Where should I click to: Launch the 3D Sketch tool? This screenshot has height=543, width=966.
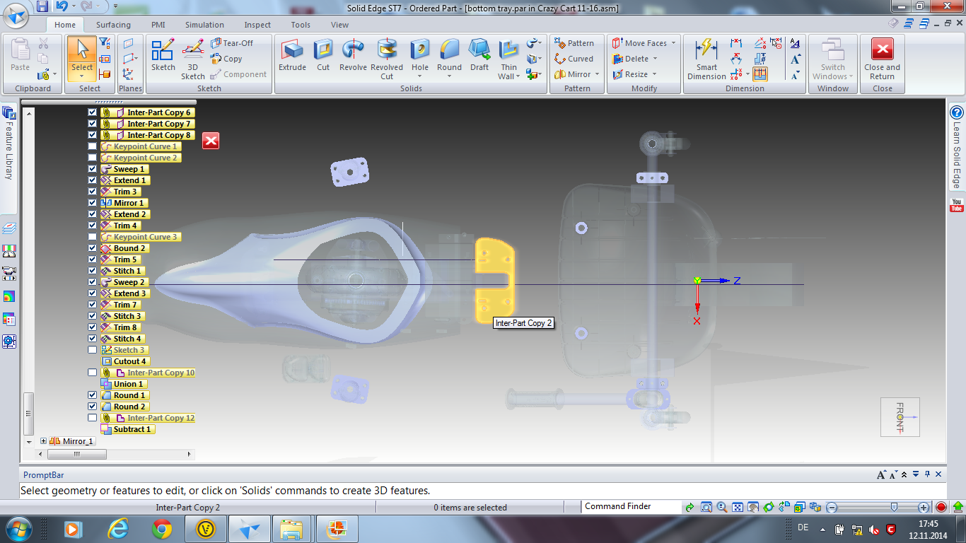[192, 59]
